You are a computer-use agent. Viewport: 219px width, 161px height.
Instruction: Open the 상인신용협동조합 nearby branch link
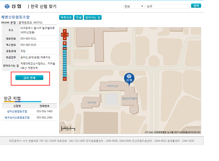coord(17,111)
